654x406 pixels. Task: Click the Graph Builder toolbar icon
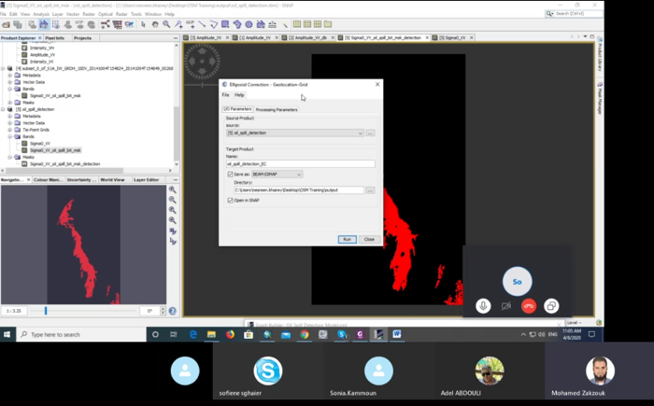[x=105, y=24]
